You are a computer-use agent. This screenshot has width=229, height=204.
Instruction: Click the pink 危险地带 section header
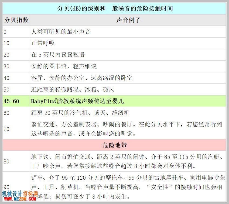point(114,145)
